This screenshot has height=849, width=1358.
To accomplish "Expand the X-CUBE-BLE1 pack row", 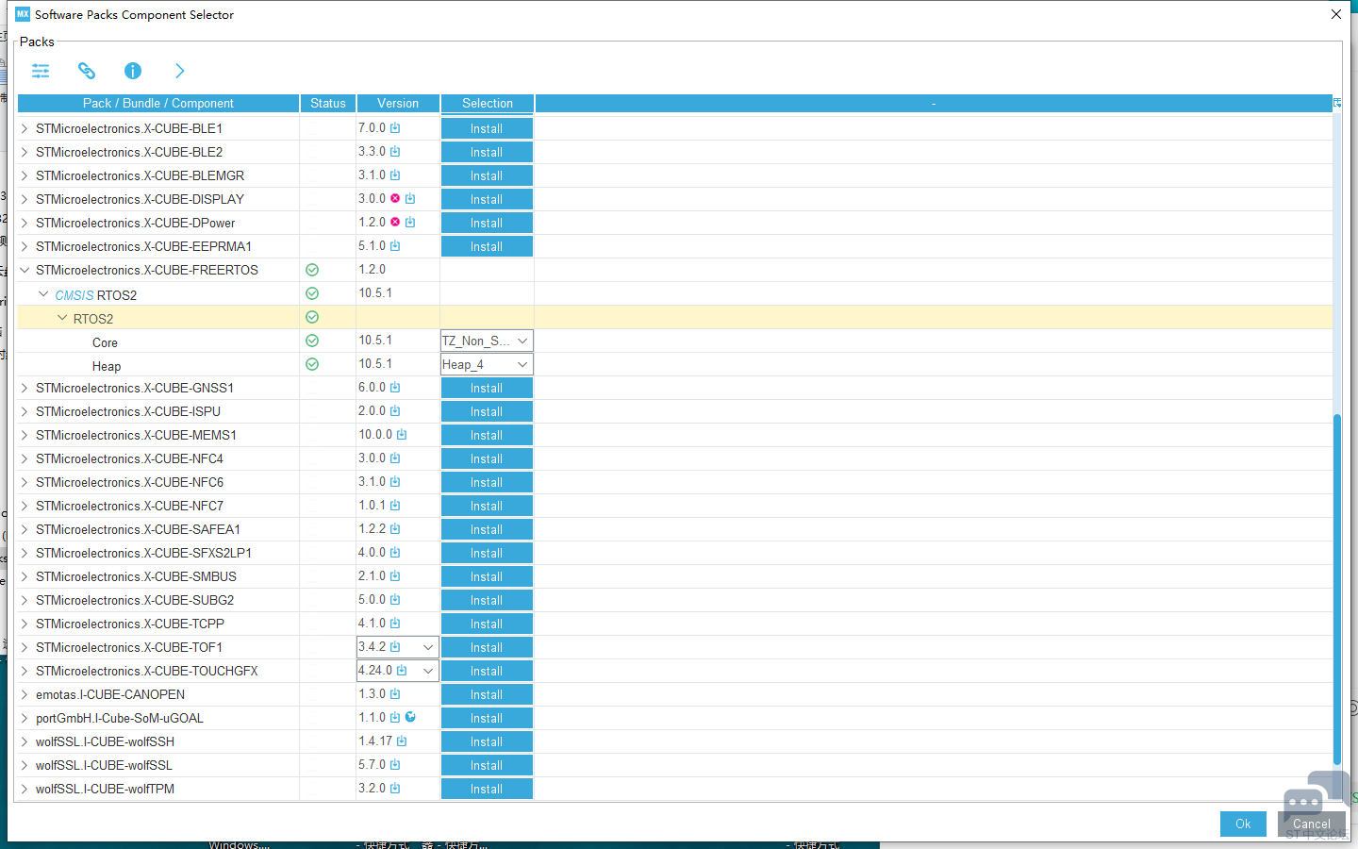I will [25, 128].
